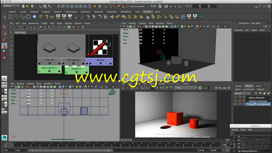Image resolution: width=272 pixels, height=153 pixels.
Task: Open the Channels menu in Channel Box
Action: pos(238,30)
